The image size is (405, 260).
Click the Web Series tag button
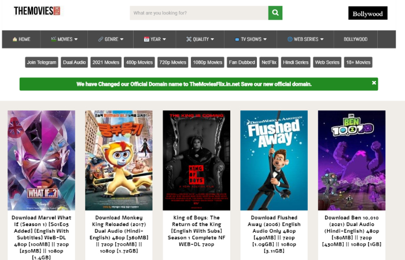point(327,62)
